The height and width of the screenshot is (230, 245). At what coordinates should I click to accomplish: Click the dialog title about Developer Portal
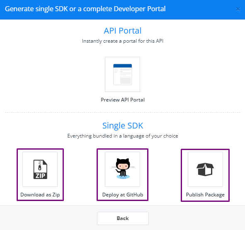point(85,9)
